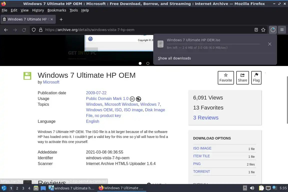Close the Windows 7 Ultimate HP tab
Screen dimensions: 288x192
tap(52, 19)
